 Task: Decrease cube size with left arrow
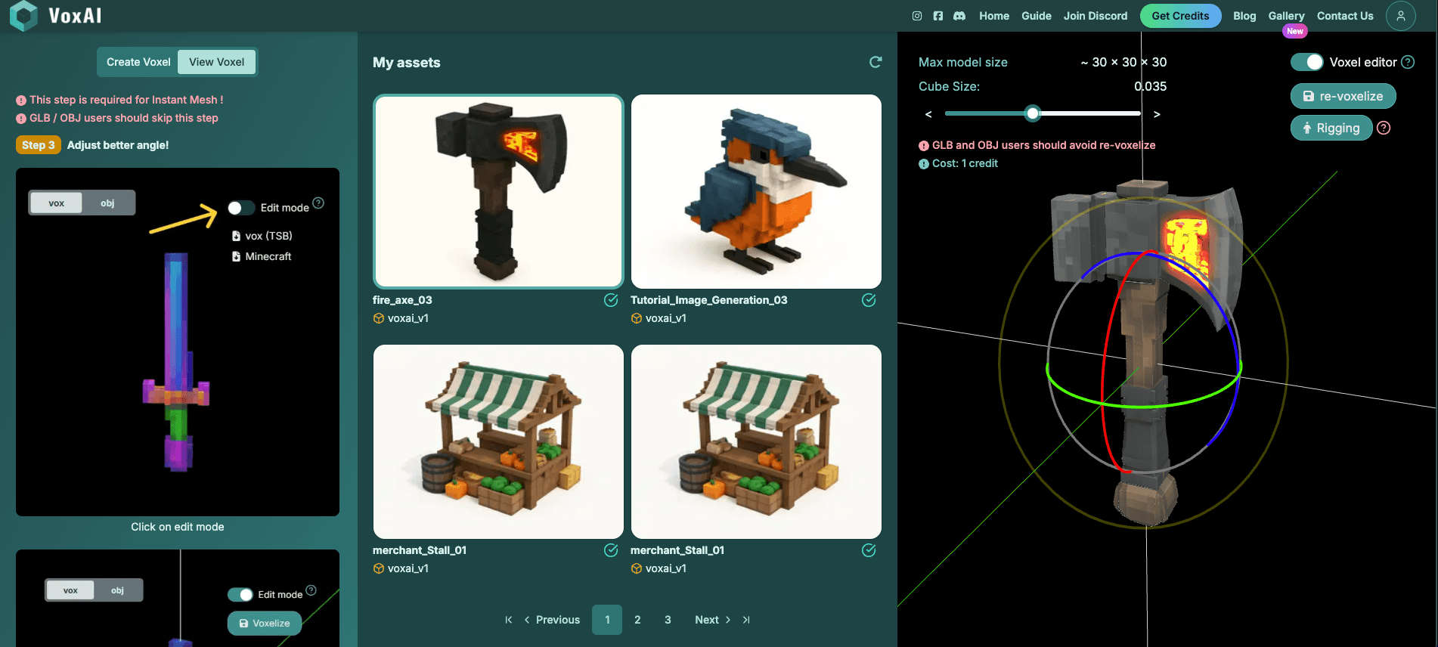point(928,114)
